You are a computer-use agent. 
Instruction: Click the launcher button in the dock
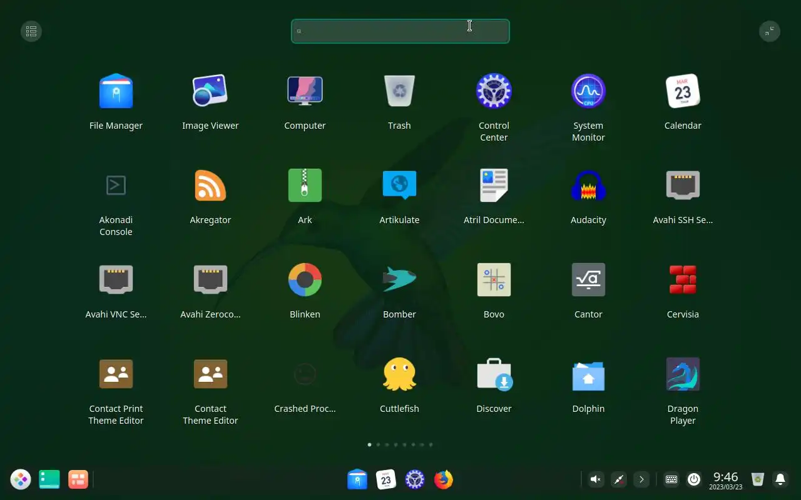pyautogui.click(x=21, y=479)
